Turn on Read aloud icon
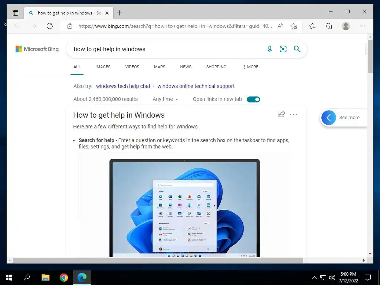This screenshot has height=285, width=380. point(281,26)
